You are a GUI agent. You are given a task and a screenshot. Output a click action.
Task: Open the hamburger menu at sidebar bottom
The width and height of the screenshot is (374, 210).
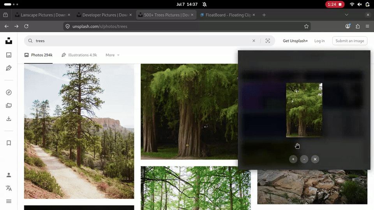(x=9, y=201)
